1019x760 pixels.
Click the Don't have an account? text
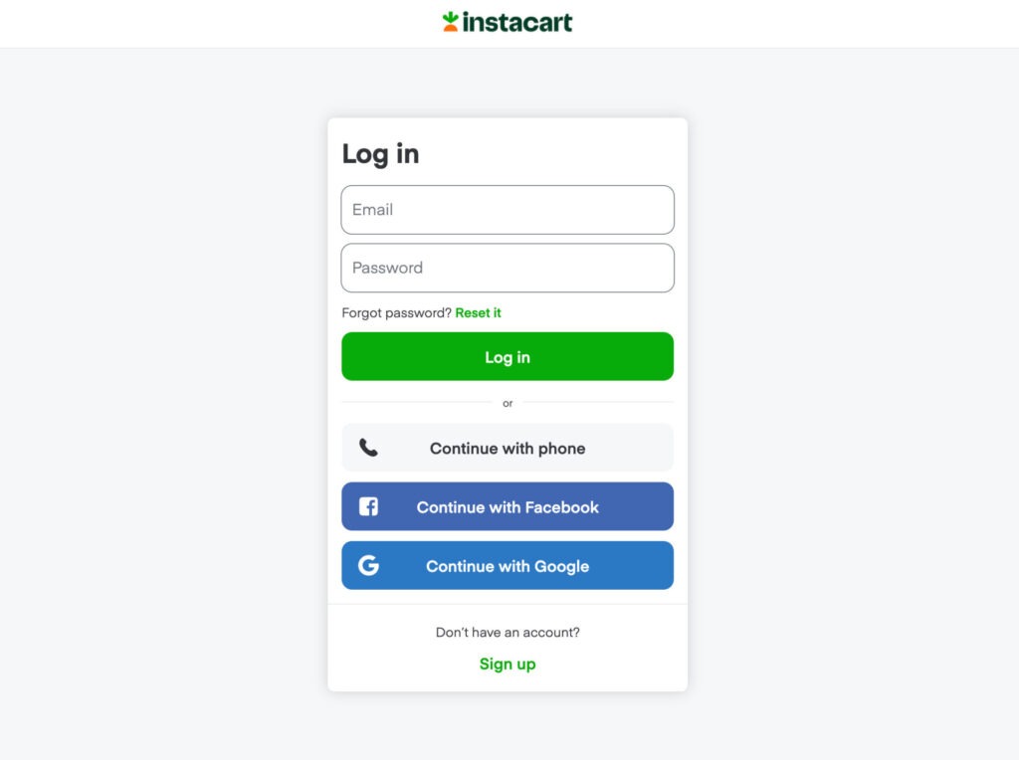(508, 632)
